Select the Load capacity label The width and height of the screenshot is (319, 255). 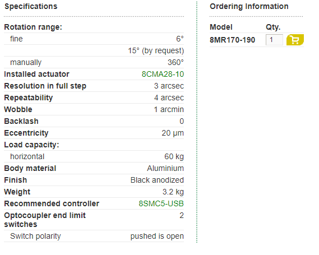31,145
